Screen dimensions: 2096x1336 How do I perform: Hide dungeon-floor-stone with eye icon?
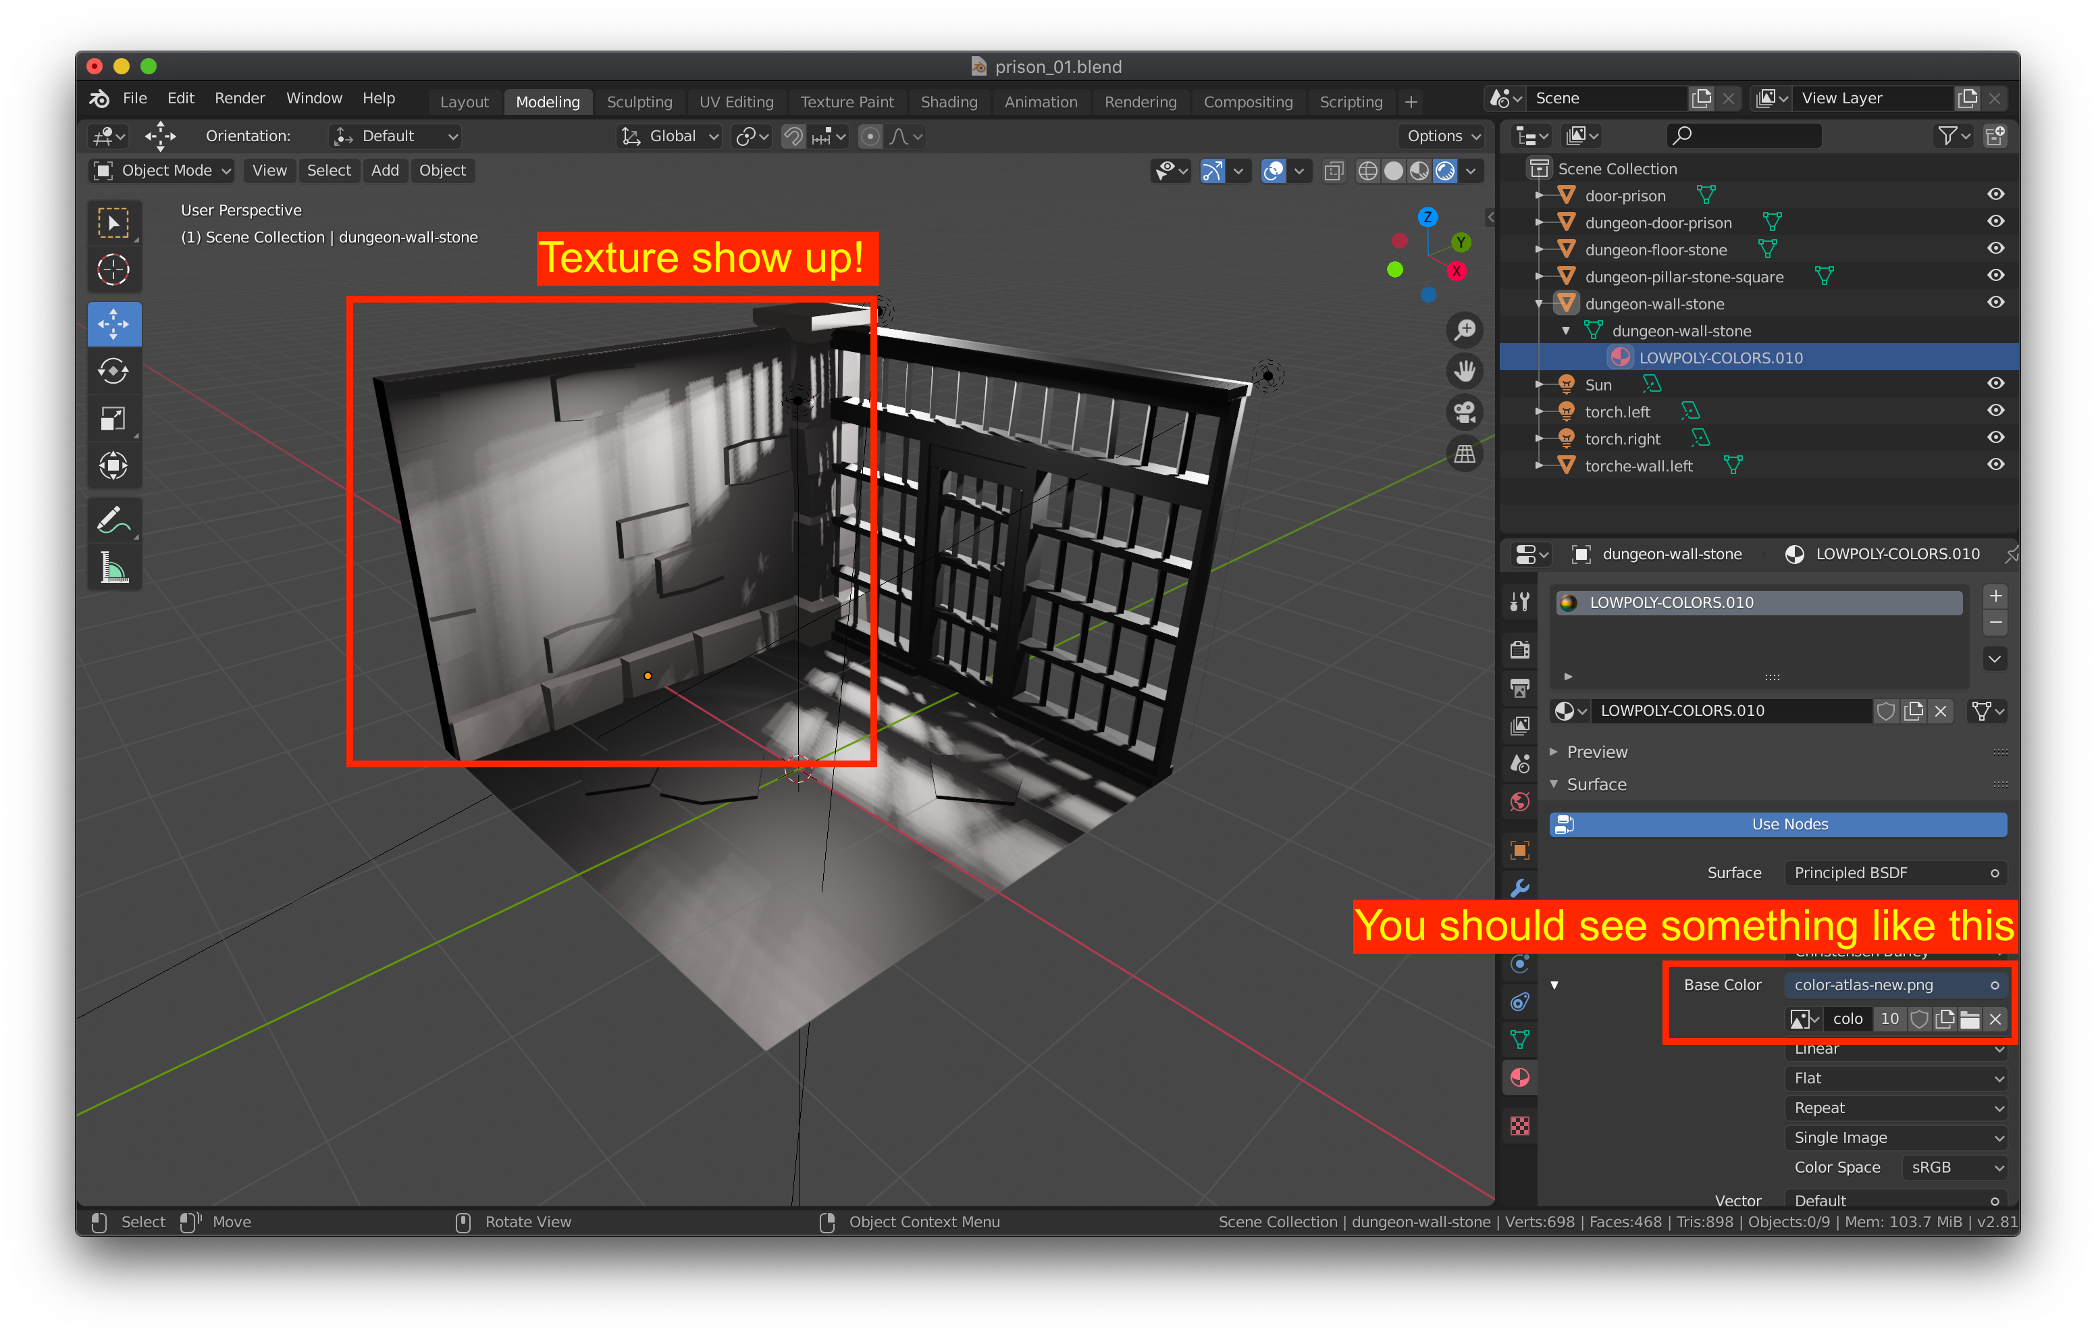1995,248
